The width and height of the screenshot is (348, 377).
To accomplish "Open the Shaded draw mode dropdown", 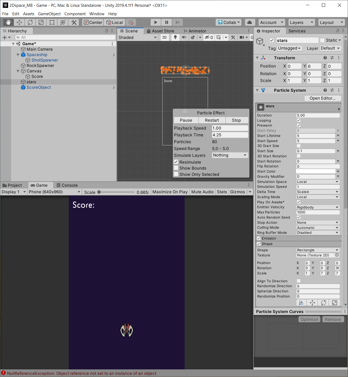I will 138,38.
